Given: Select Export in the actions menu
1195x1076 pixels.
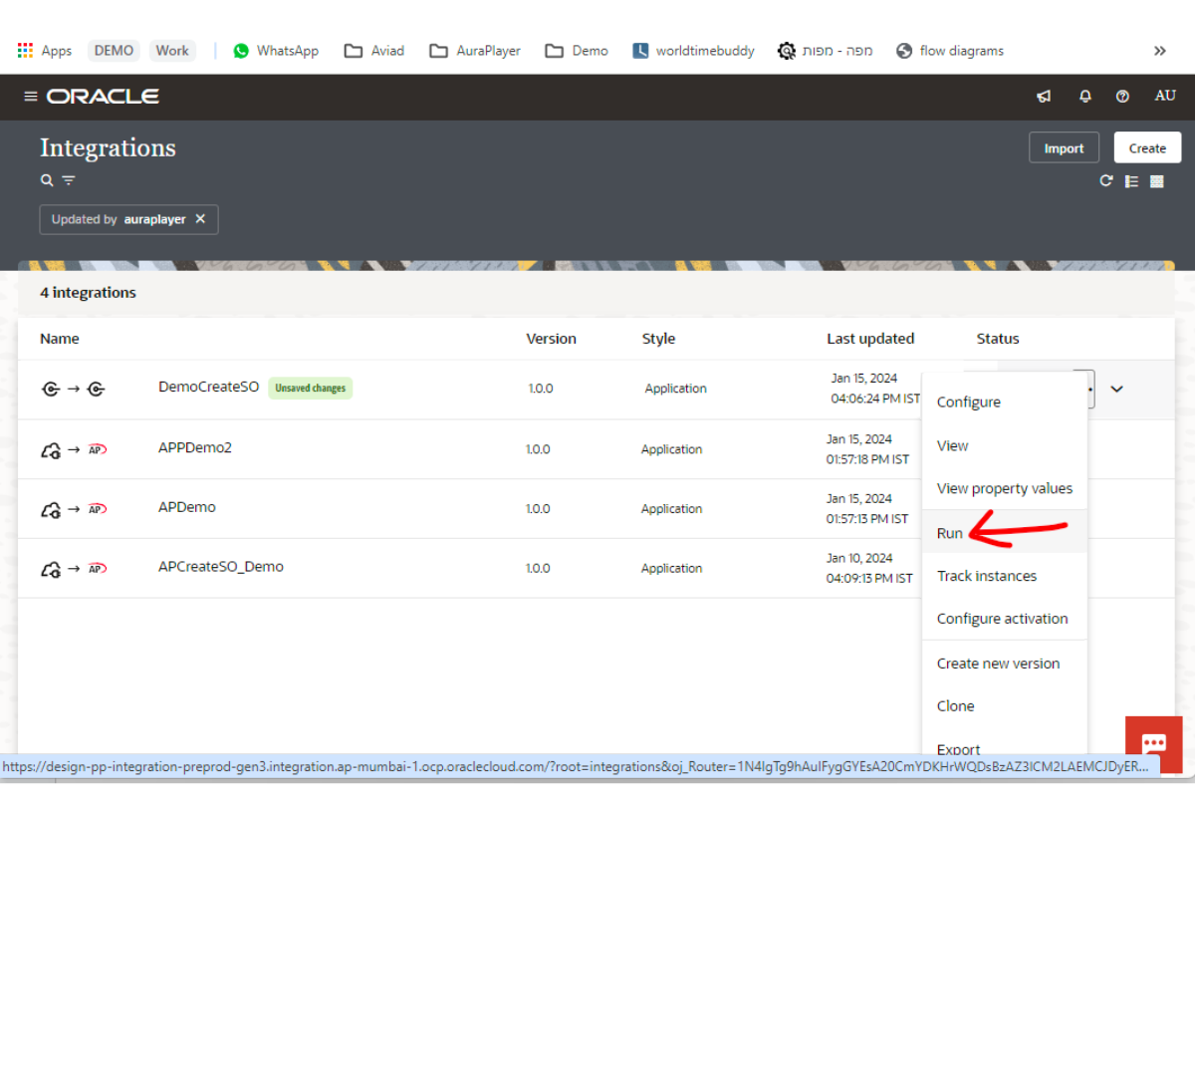Looking at the screenshot, I should 1005,747.
